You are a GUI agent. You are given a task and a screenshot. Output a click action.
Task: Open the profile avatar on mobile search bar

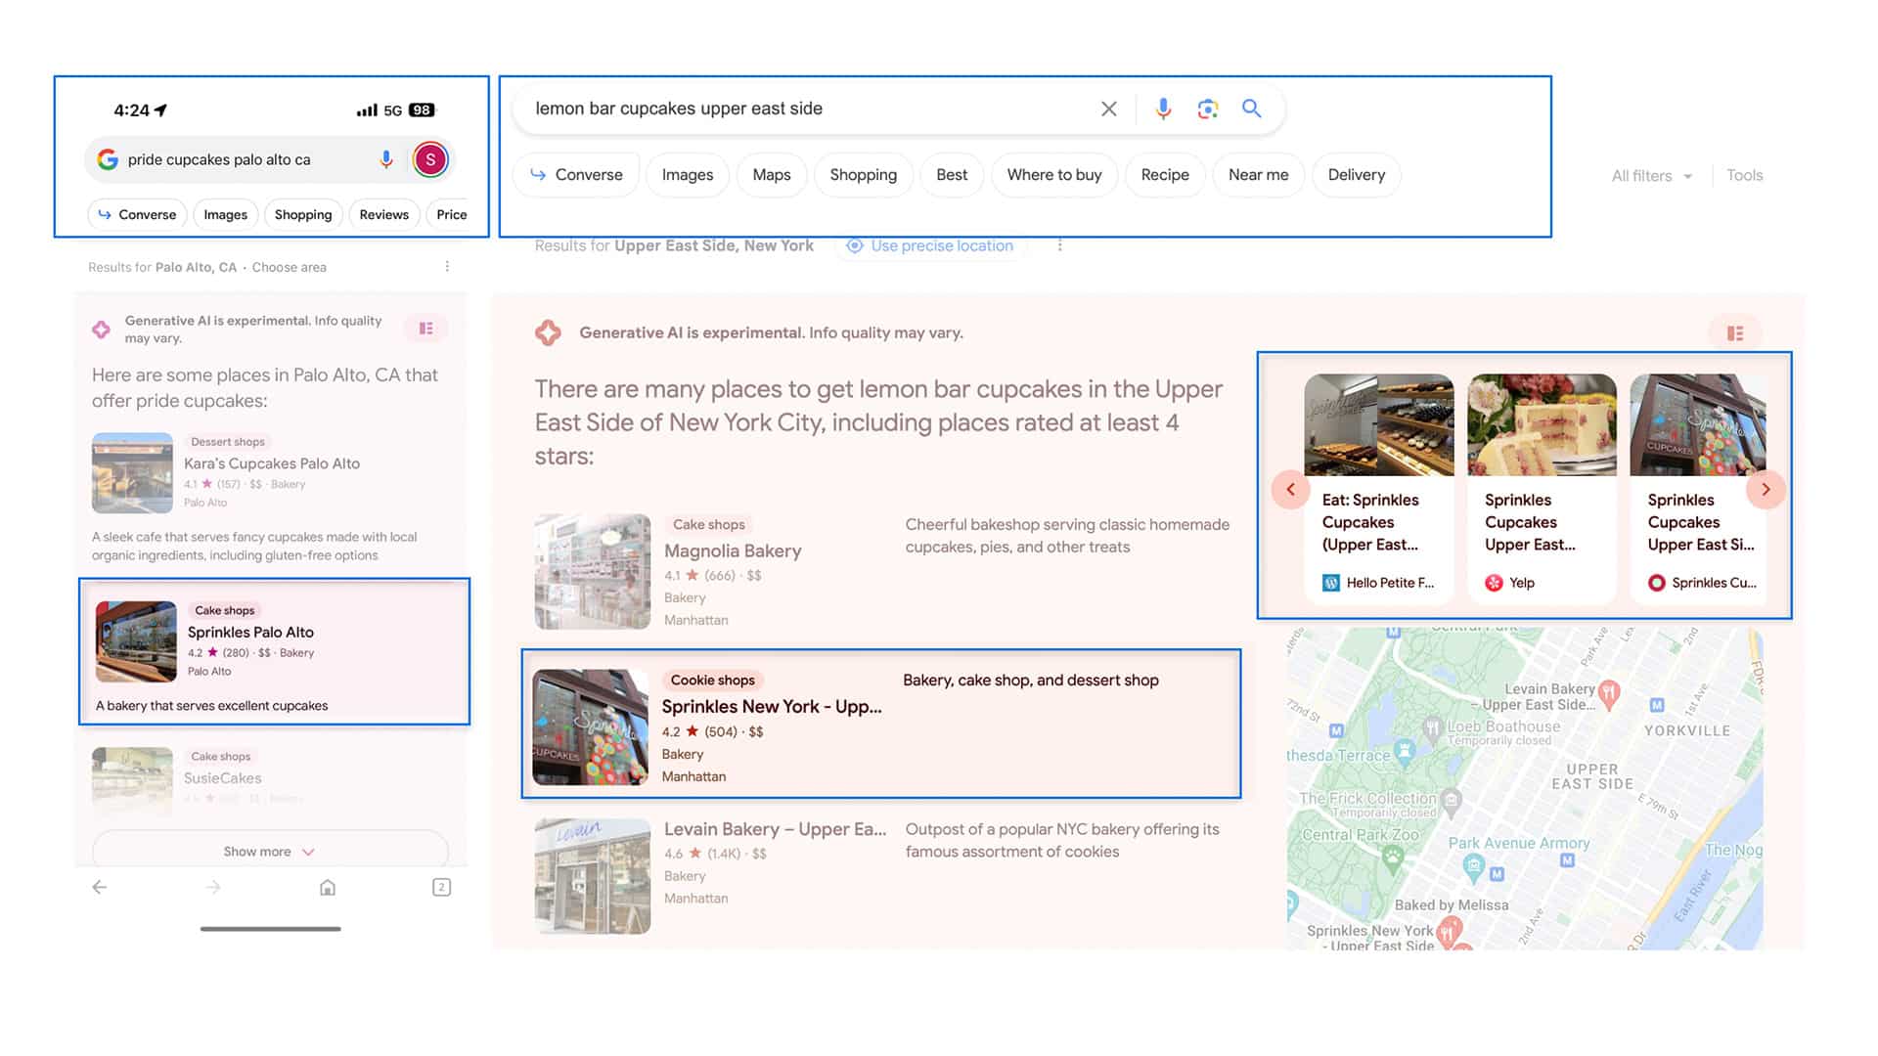click(x=429, y=158)
